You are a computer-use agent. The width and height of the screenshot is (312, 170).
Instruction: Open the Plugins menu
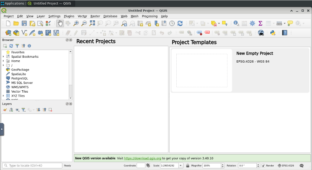point(69,16)
